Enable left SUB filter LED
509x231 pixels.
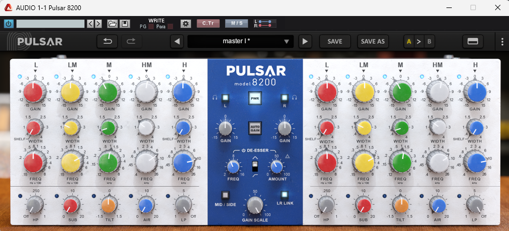(57, 196)
